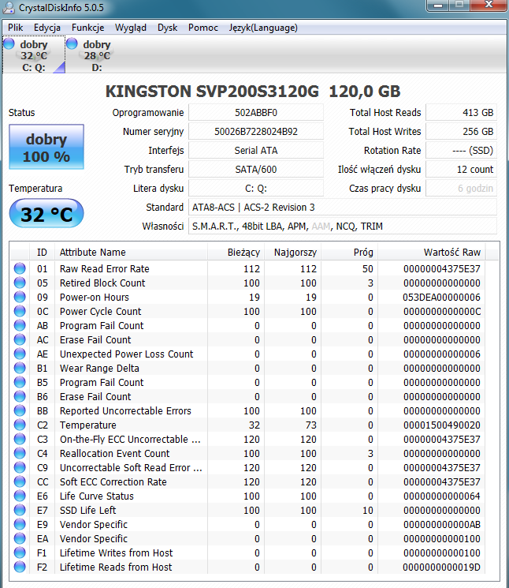The height and width of the screenshot is (588, 509).
Task: Click the ID column header
Action: [42, 252]
